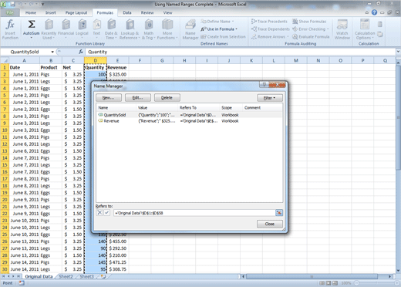This screenshot has width=401, height=287.
Task: Select column A header
Action: pos(24,61)
